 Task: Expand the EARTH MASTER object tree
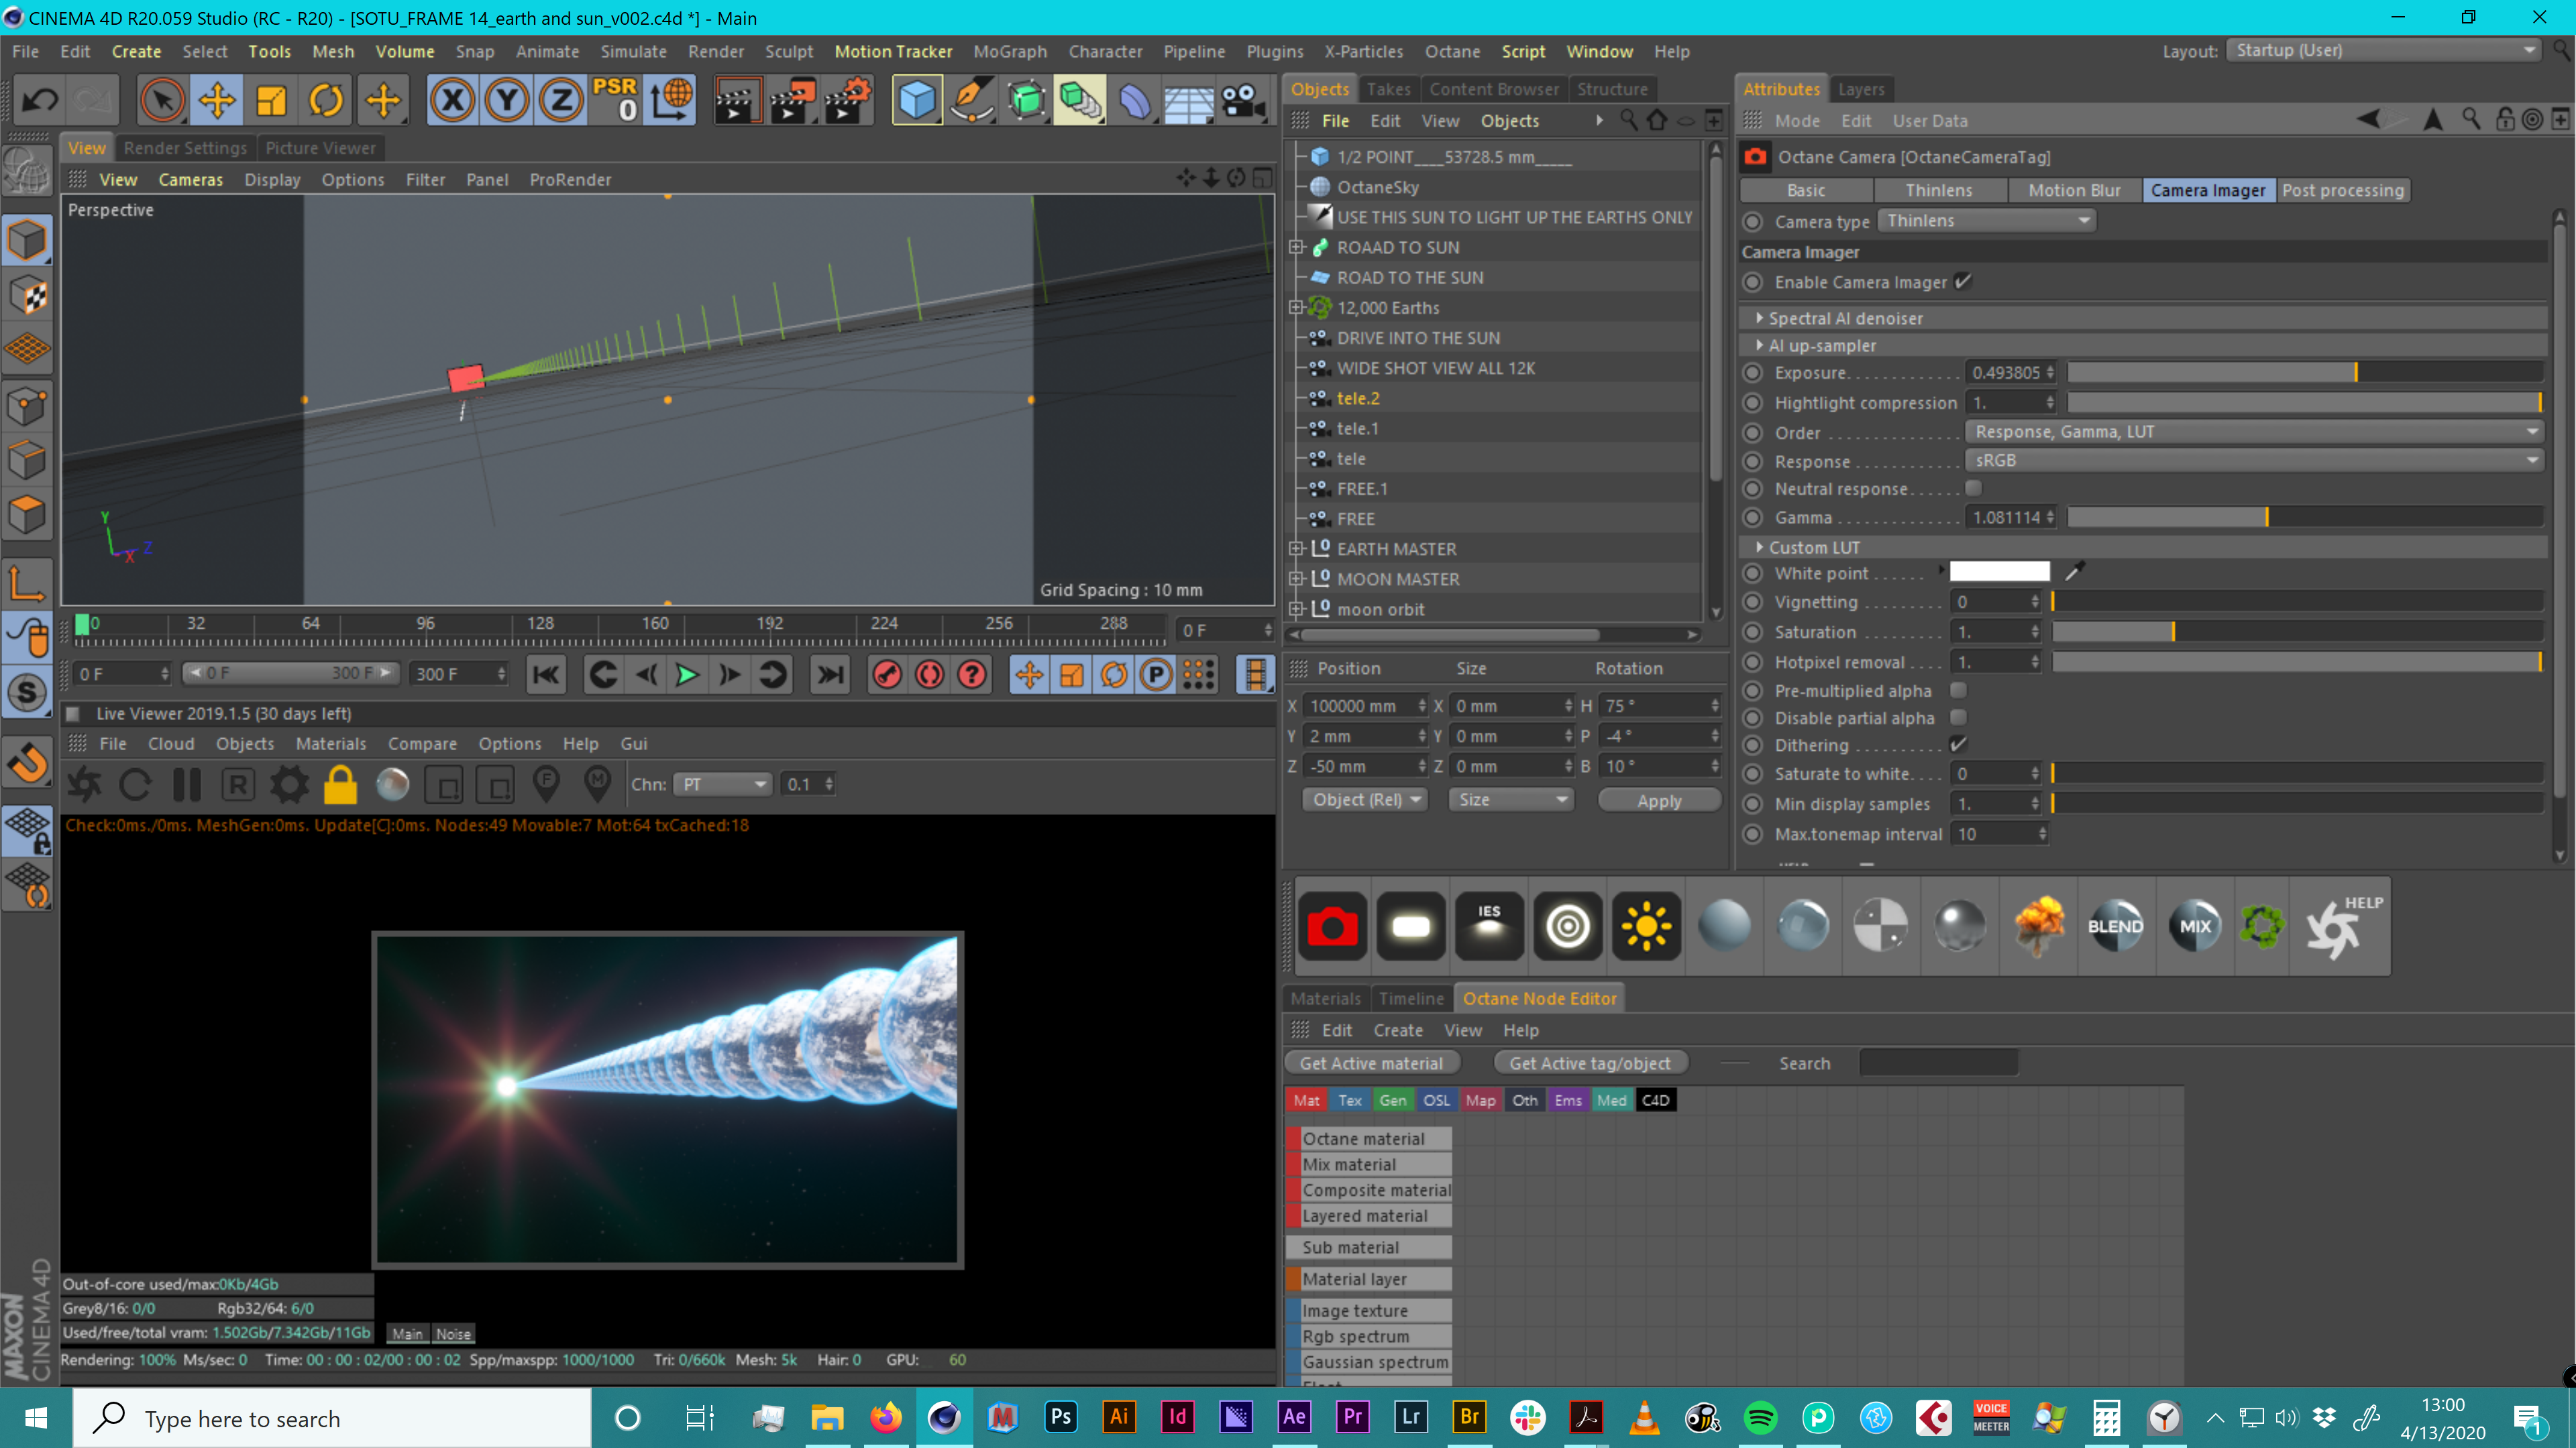pyautogui.click(x=1296, y=548)
